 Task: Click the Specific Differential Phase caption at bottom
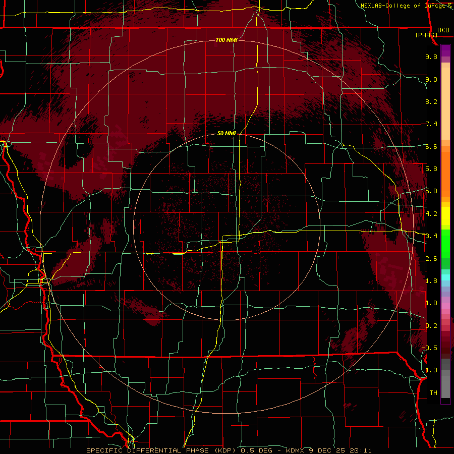(x=229, y=450)
